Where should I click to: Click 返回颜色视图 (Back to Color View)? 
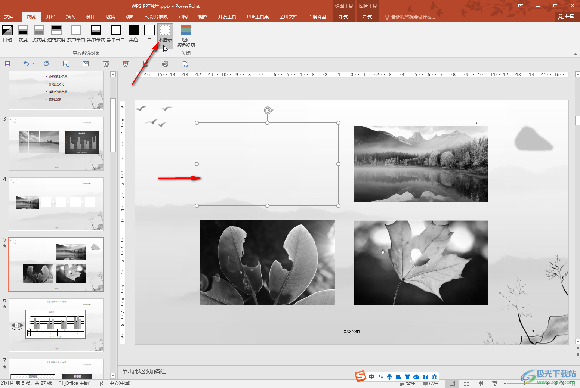(x=186, y=36)
